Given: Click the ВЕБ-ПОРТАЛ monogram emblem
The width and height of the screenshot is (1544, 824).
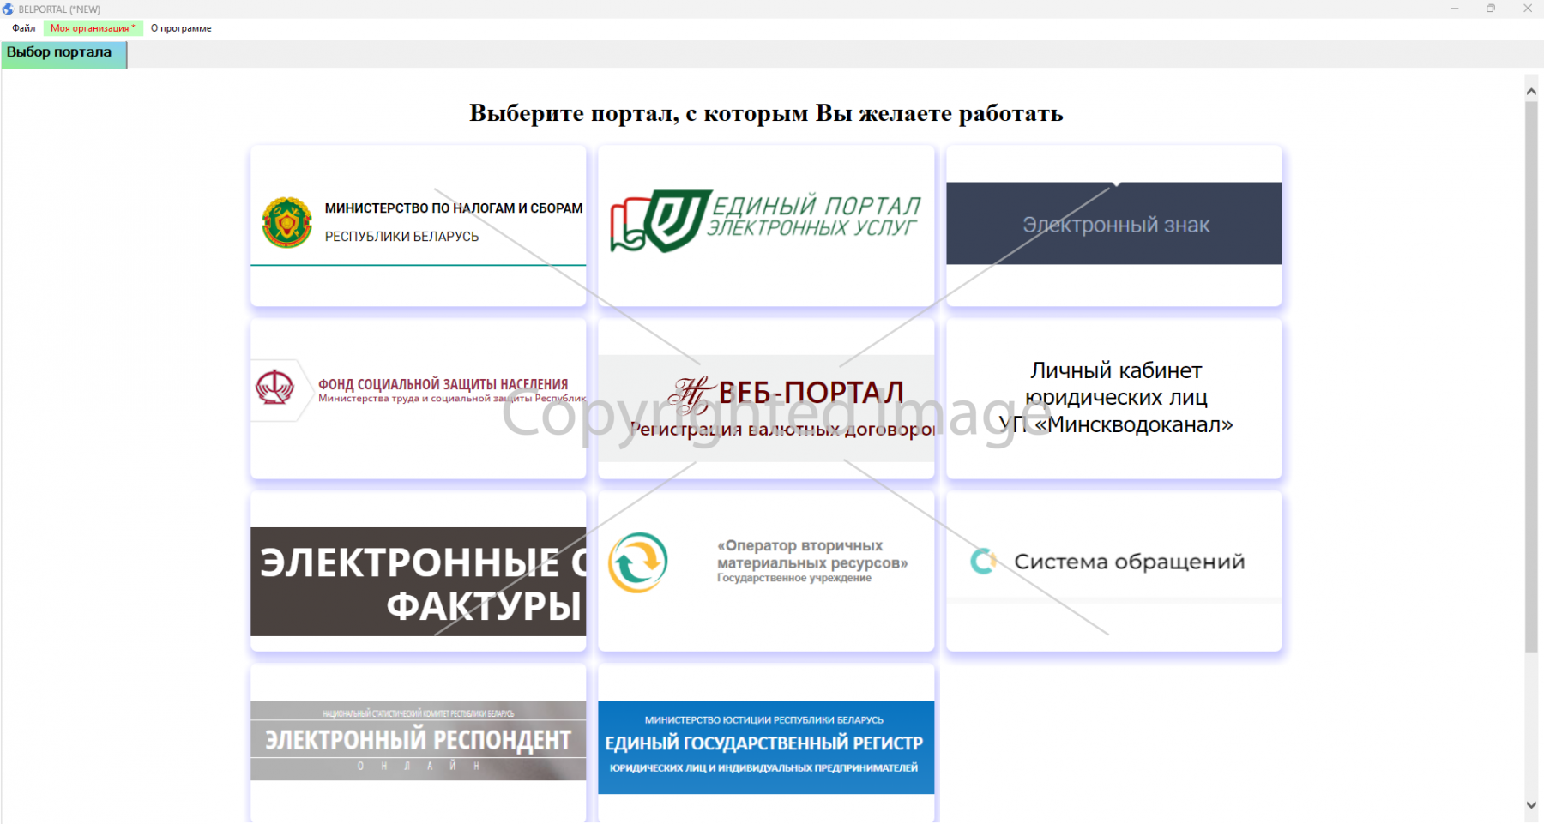Looking at the screenshot, I should coord(691,395).
